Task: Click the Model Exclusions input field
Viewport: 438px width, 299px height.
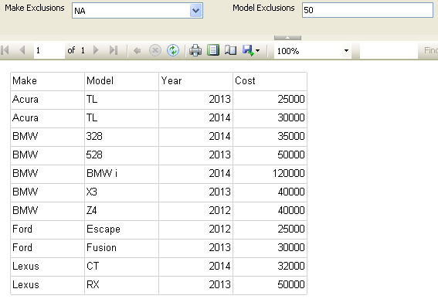Action: pyautogui.click(x=368, y=10)
